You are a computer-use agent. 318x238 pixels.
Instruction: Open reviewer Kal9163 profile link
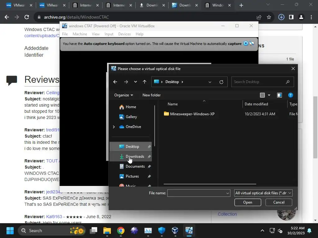pyautogui.click(x=54, y=217)
